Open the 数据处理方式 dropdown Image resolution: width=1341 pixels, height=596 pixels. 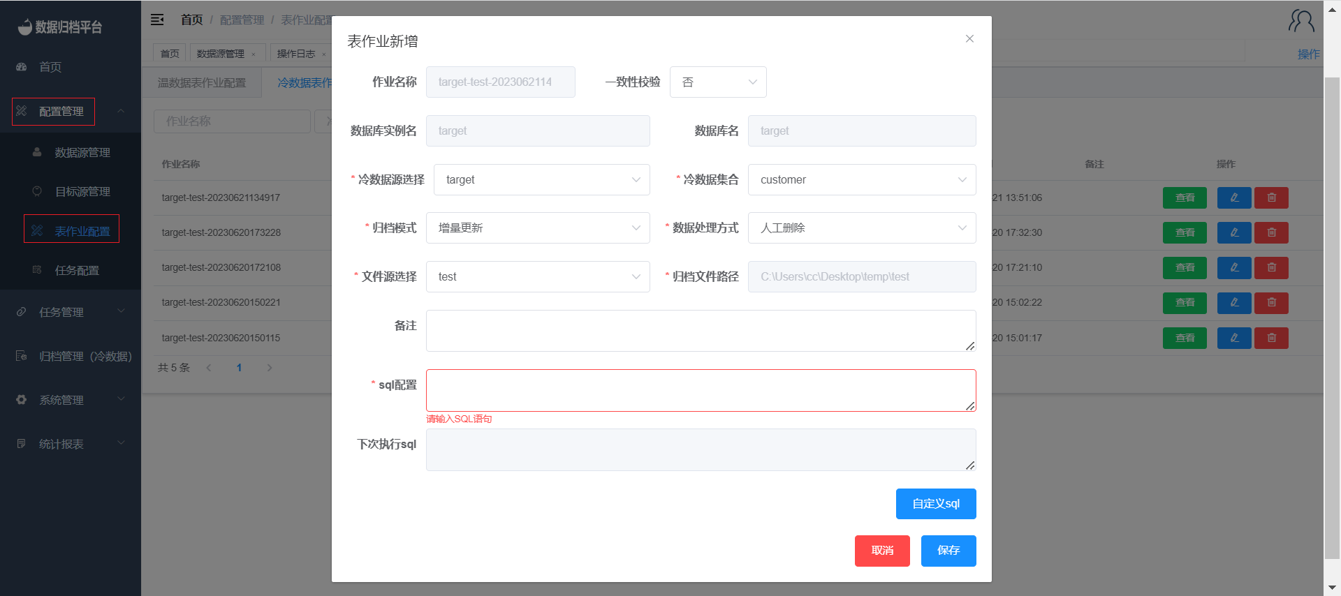(x=862, y=228)
